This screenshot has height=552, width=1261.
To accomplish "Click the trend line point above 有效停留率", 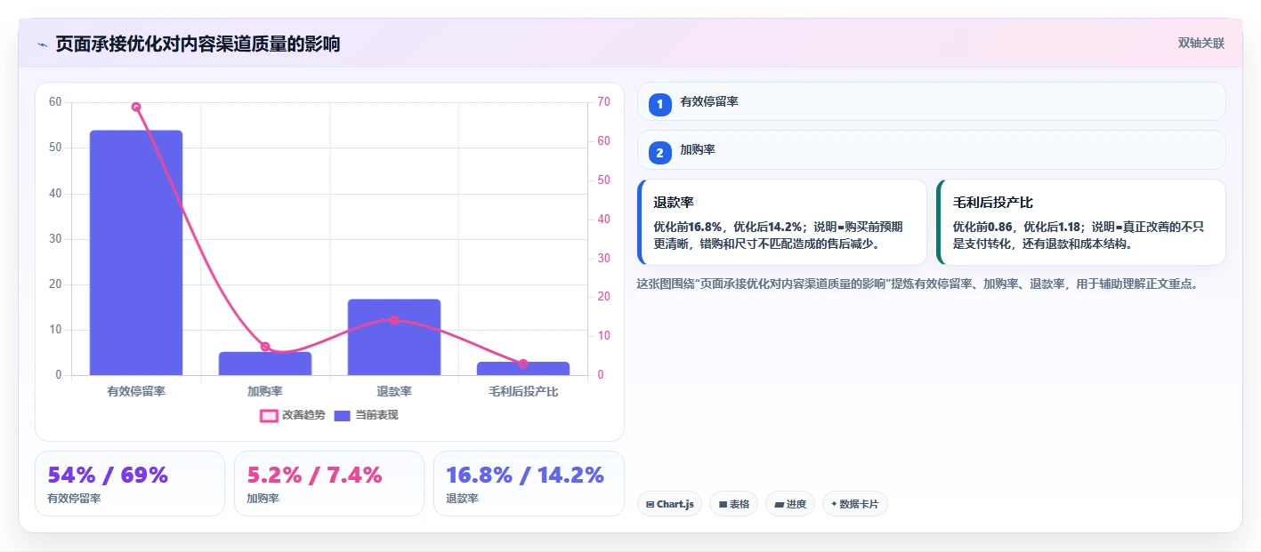I will (136, 107).
